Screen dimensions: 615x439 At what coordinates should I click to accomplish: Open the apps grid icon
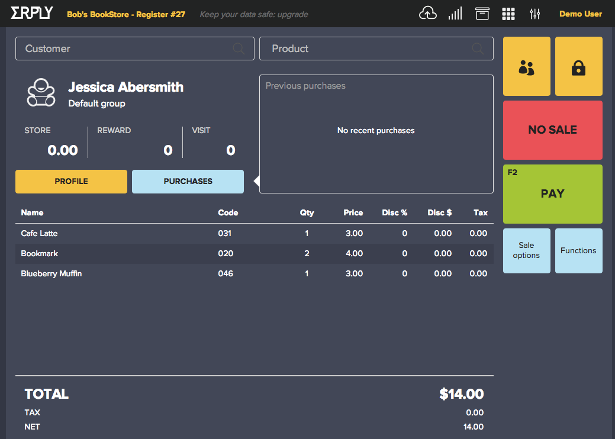point(508,14)
